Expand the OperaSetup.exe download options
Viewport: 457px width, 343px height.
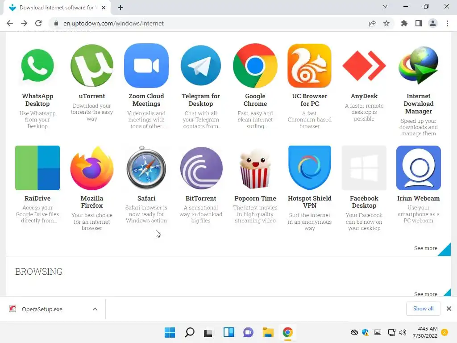[x=95, y=309]
